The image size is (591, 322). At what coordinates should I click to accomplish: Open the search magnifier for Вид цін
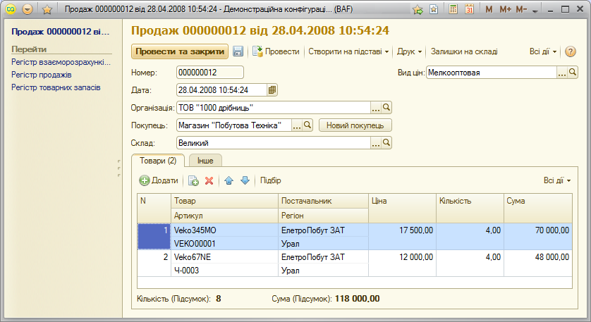[573, 73]
